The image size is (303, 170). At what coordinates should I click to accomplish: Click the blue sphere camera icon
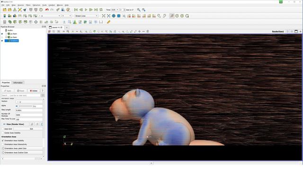pos(114,16)
